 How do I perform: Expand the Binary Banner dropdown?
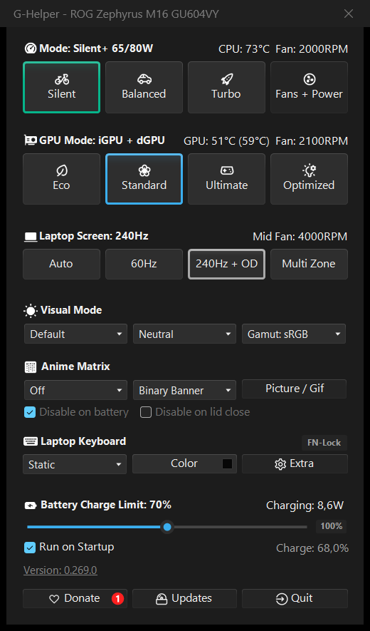pyautogui.click(x=185, y=390)
